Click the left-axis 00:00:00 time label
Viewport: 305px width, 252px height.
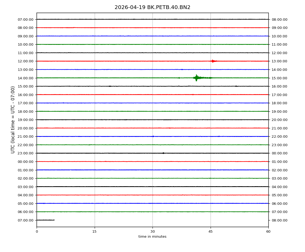pyautogui.click(x=26, y=162)
